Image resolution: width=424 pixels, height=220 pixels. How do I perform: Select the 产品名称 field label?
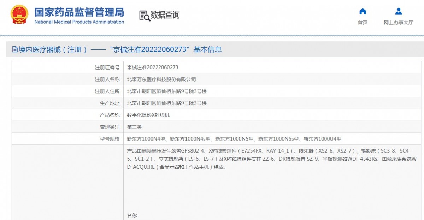pos(110,115)
